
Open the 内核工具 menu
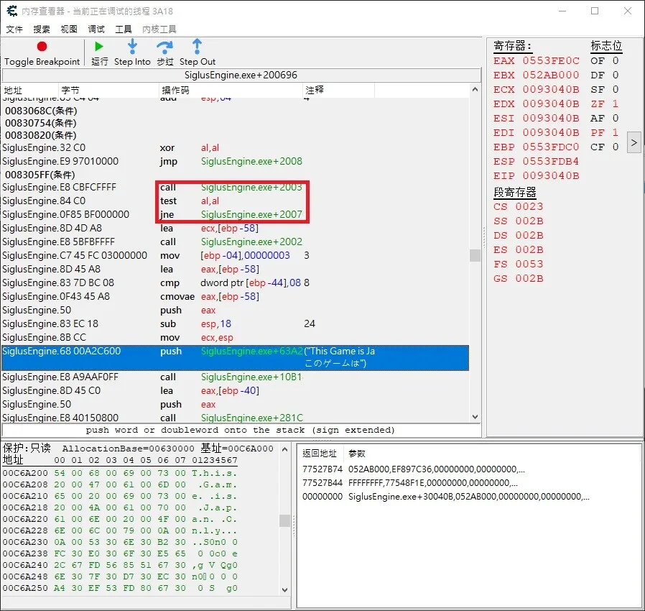(159, 29)
